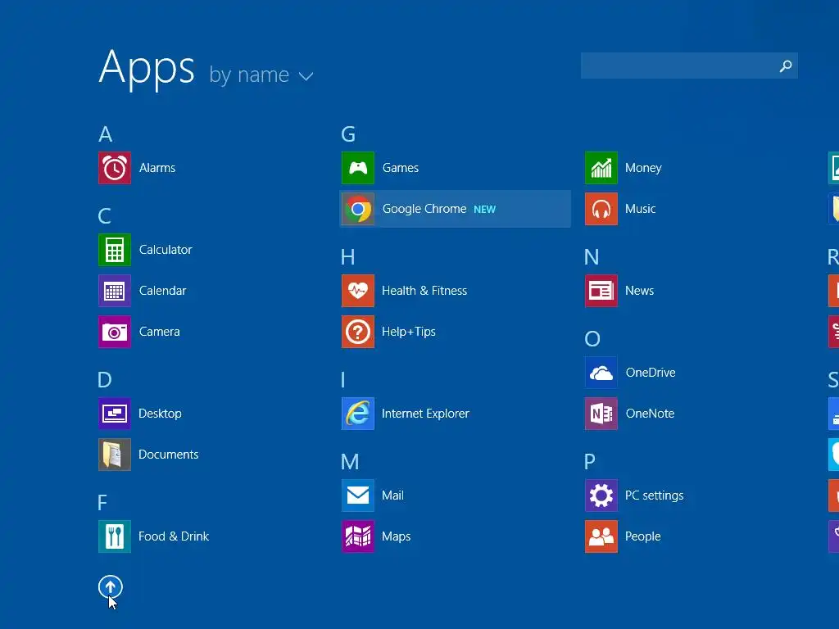Click the Music text label

tap(641, 209)
